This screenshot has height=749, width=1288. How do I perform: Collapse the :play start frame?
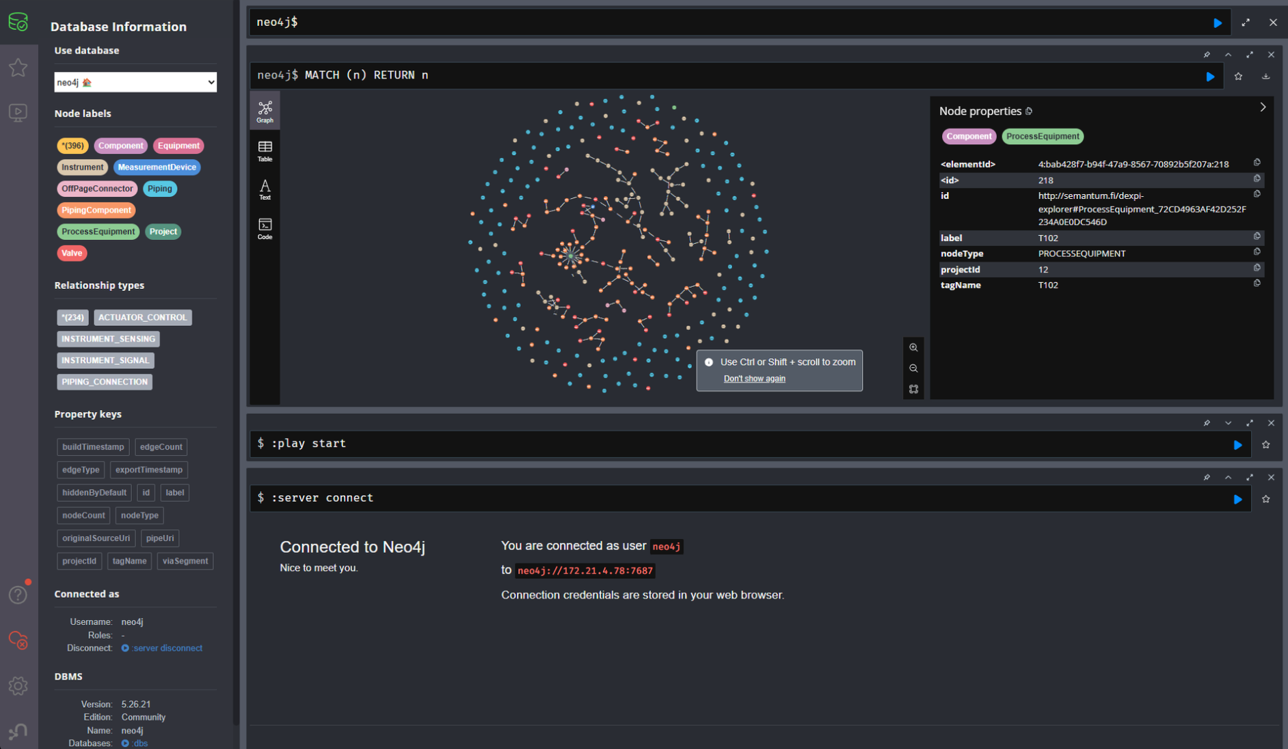[1229, 423]
